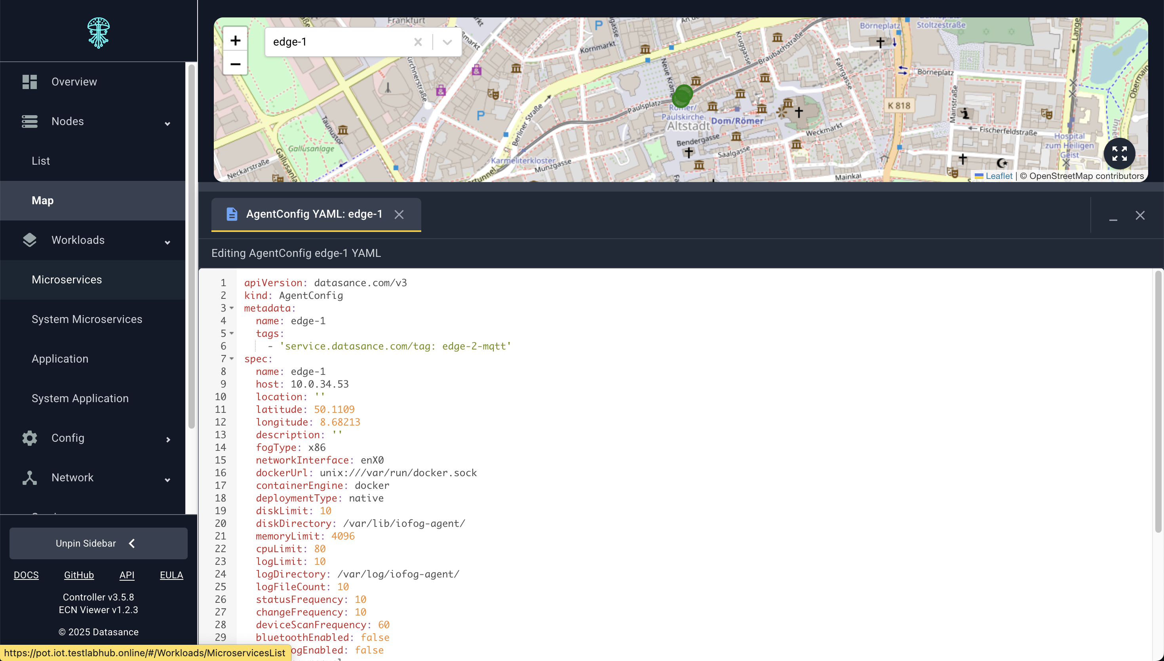Viewport: 1164px width, 661px height.
Task: Clear the edge-1 search field
Action: pyautogui.click(x=418, y=42)
